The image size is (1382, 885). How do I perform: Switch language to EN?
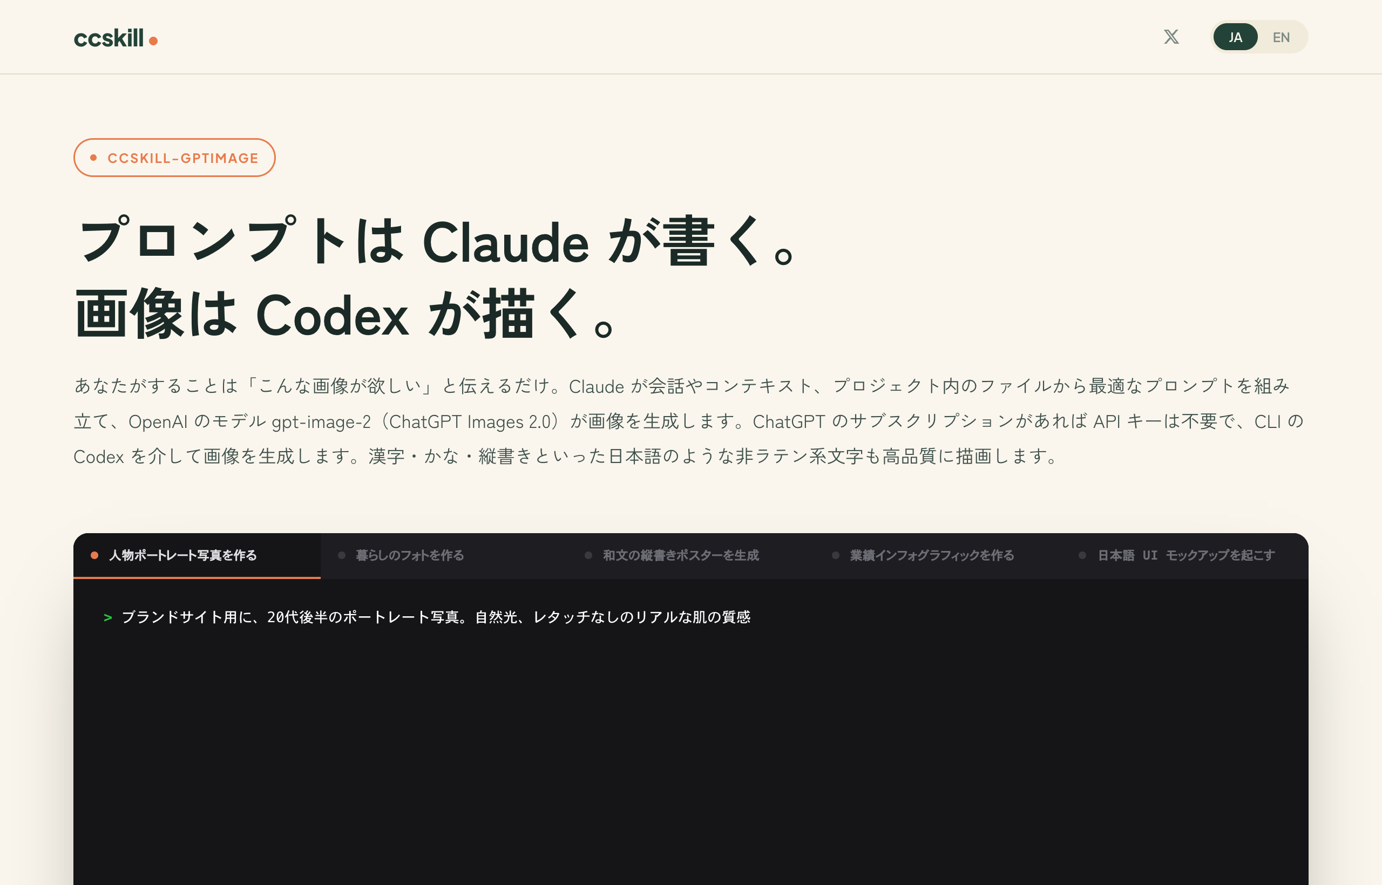pos(1281,37)
